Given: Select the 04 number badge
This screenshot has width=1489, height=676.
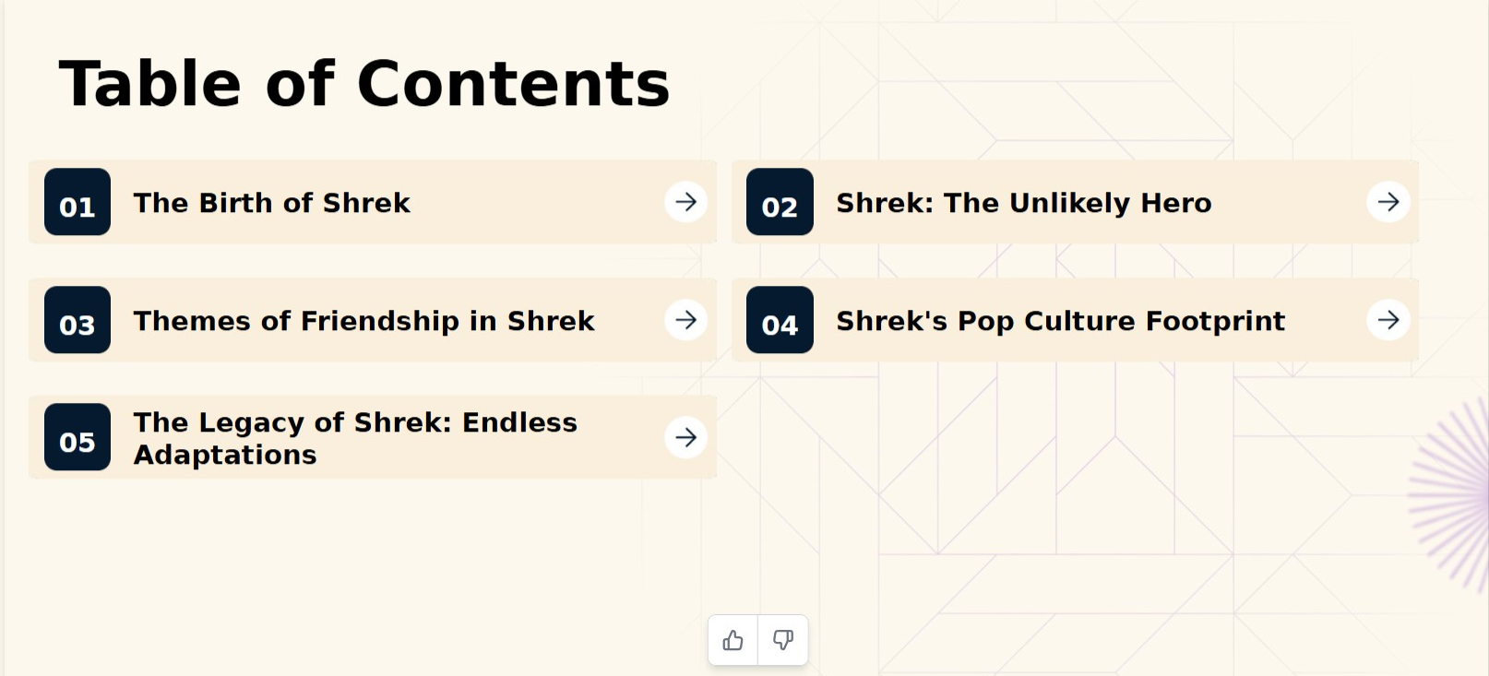Looking at the screenshot, I should coord(780,320).
